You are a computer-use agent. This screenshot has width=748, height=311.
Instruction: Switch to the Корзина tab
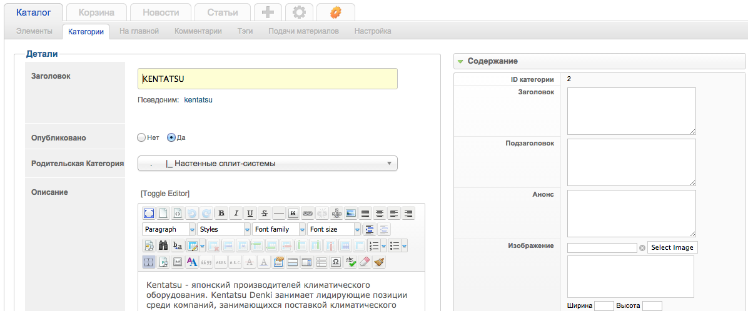click(96, 12)
